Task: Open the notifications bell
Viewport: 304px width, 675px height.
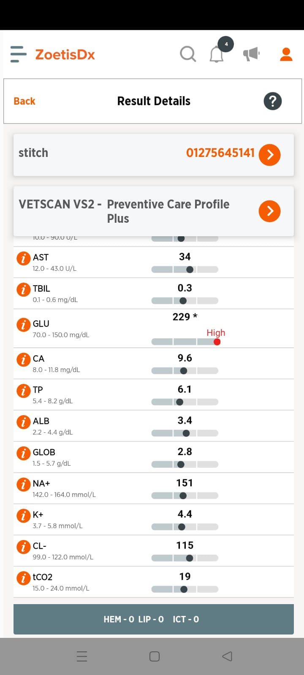Action: click(217, 55)
